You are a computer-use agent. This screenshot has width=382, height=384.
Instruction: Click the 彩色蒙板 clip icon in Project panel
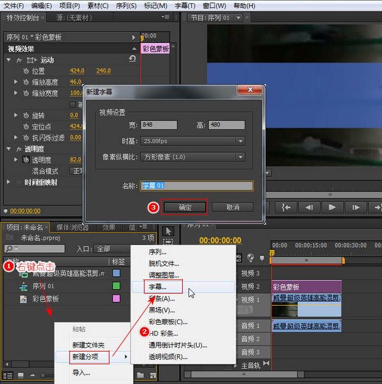point(24,299)
